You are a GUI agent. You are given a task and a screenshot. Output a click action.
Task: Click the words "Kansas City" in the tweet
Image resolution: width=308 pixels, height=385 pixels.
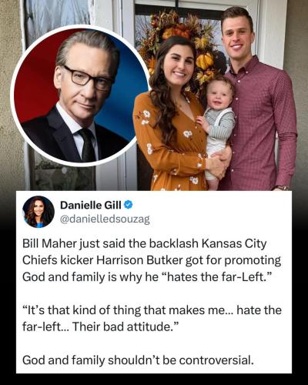234,244
